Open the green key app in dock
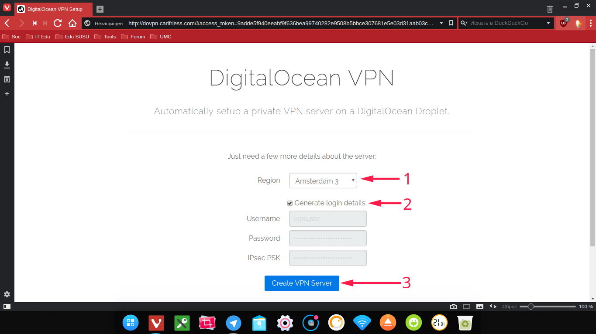Image resolution: width=596 pixels, height=334 pixels. [x=182, y=323]
